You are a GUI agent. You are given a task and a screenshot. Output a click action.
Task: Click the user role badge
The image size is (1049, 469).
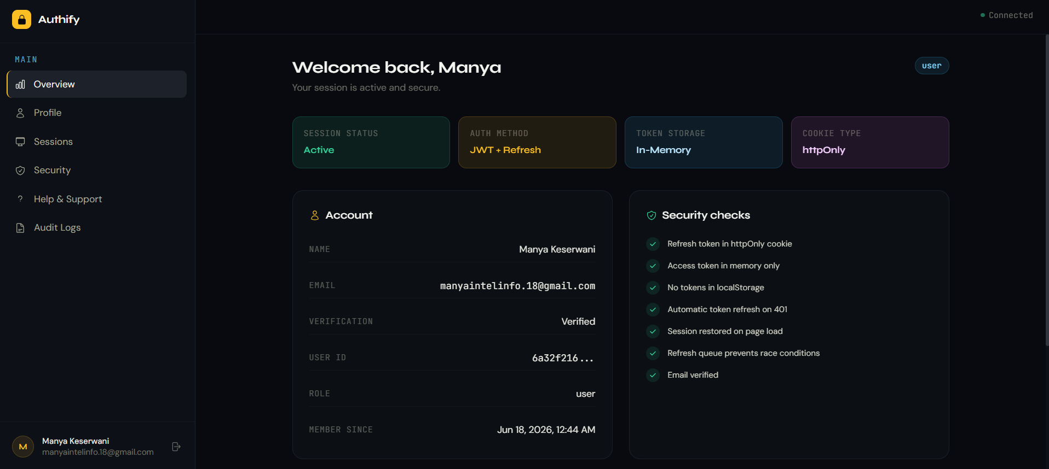932,66
